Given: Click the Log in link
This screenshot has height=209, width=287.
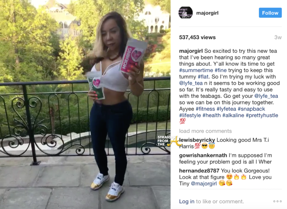Looking at the screenshot, I should point(187,201).
